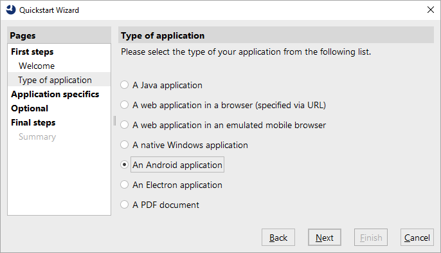Click the Pages panel header
Viewport: 441px width, 253px height.
[59, 35]
